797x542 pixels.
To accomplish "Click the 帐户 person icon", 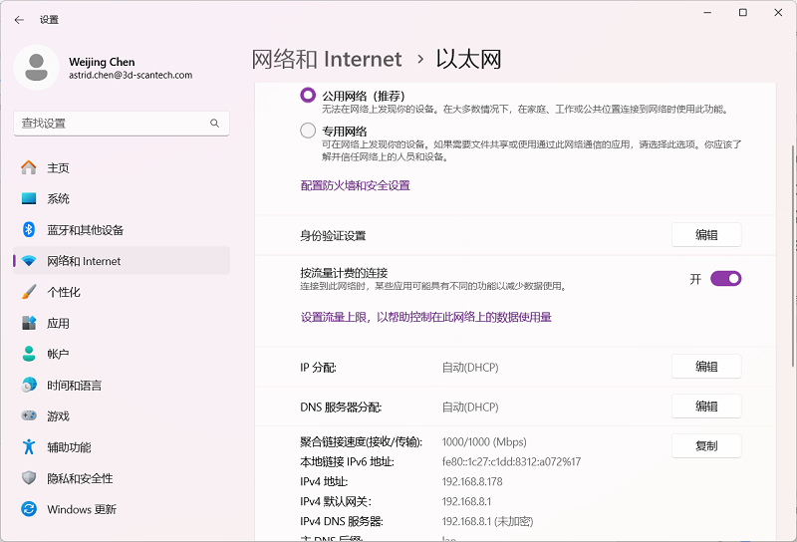I will (x=29, y=354).
